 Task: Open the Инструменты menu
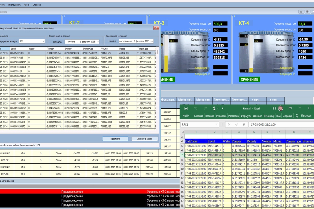tap(15, 5)
